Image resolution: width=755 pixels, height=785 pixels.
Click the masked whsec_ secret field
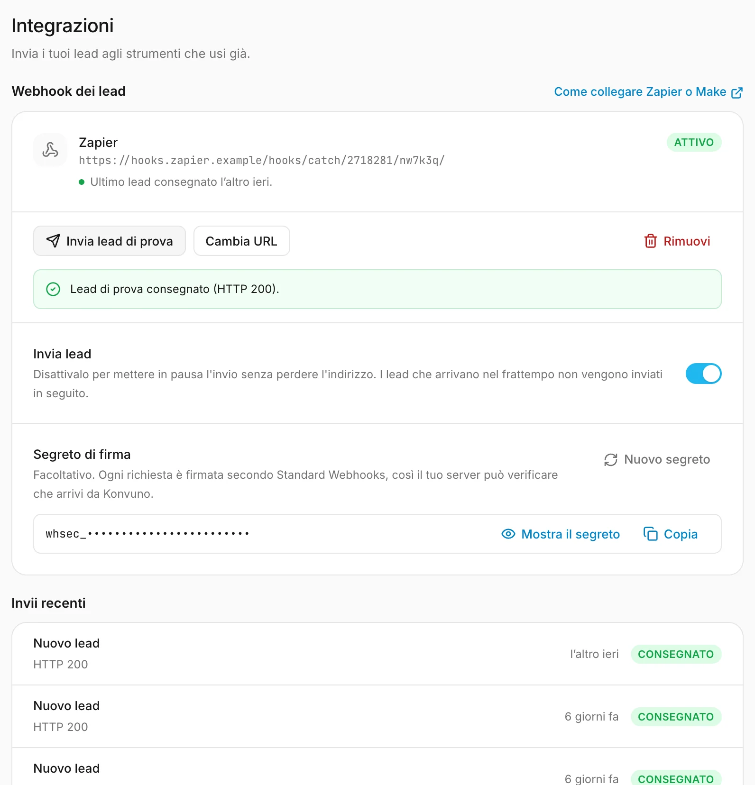(377, 534)
